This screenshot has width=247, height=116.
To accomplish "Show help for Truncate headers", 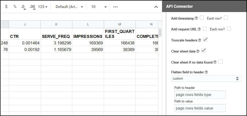I will pos(200,40).
